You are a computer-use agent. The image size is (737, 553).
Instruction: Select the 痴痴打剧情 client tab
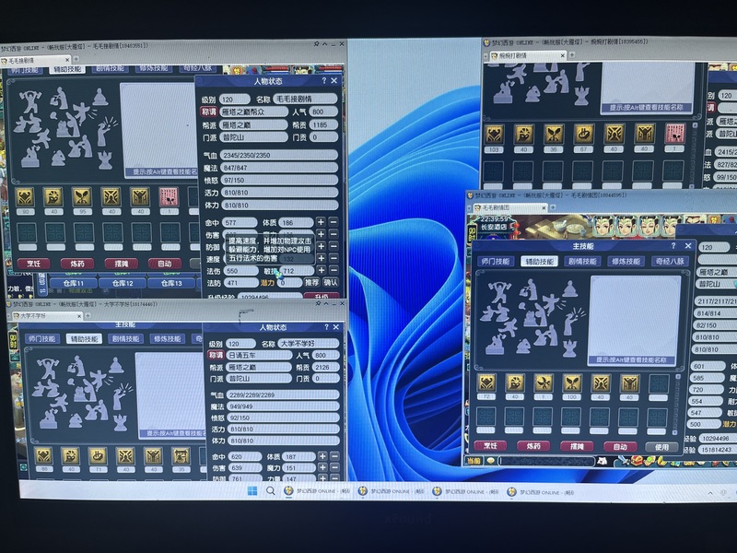tap(526, 55)
